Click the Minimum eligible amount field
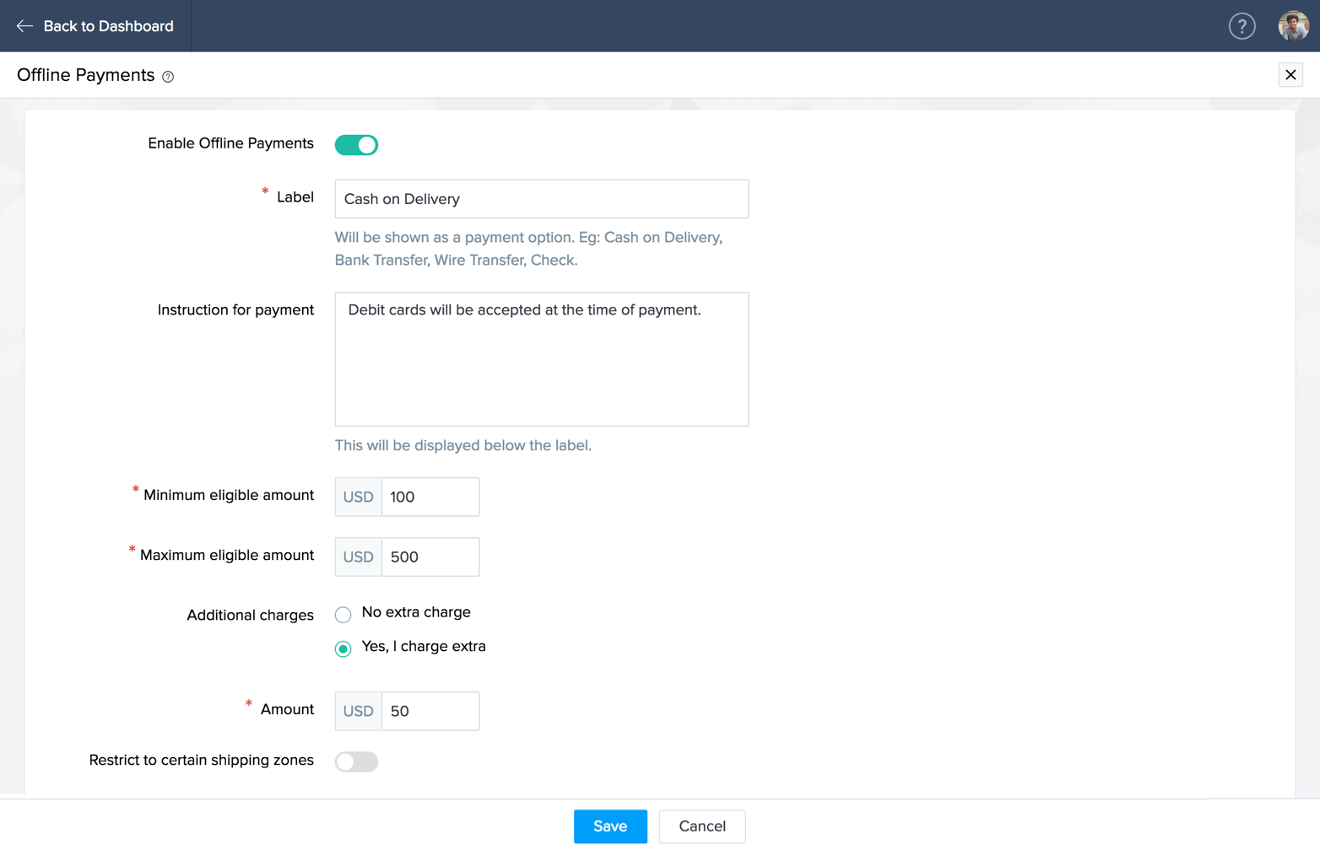The width and height of the screenshot is (1320, 850). click(430, 497)
